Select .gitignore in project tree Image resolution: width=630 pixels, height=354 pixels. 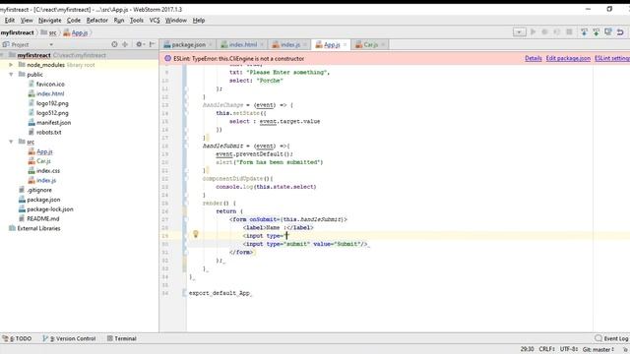(39, 190)
